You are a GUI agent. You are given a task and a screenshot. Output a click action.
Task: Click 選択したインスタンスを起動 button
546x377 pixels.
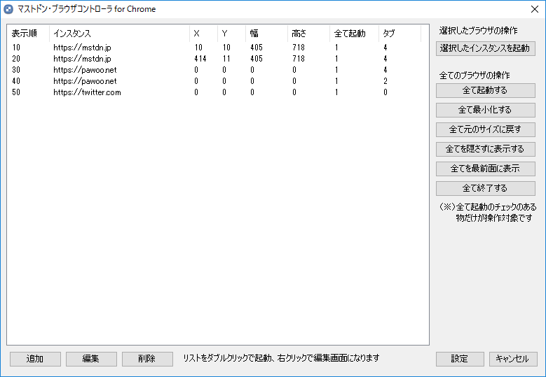click(x=486, y=48)
